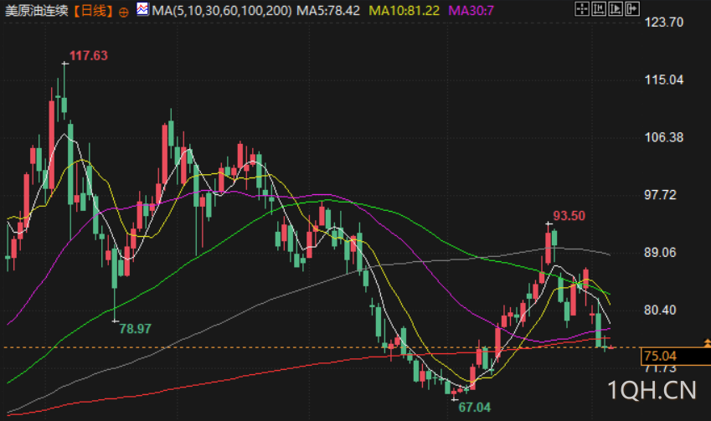Click the orange arrow above 75.04 price tag
Screen dimensions: 711x421
coord(708,342)
